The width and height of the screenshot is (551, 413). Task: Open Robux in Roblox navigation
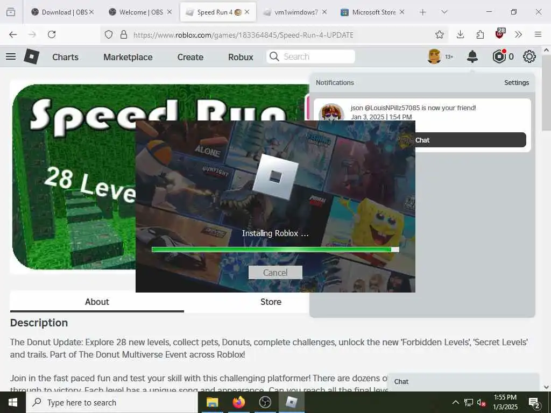(241, 57)
